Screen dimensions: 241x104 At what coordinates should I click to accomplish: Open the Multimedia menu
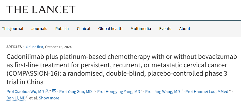pos(141,29)
